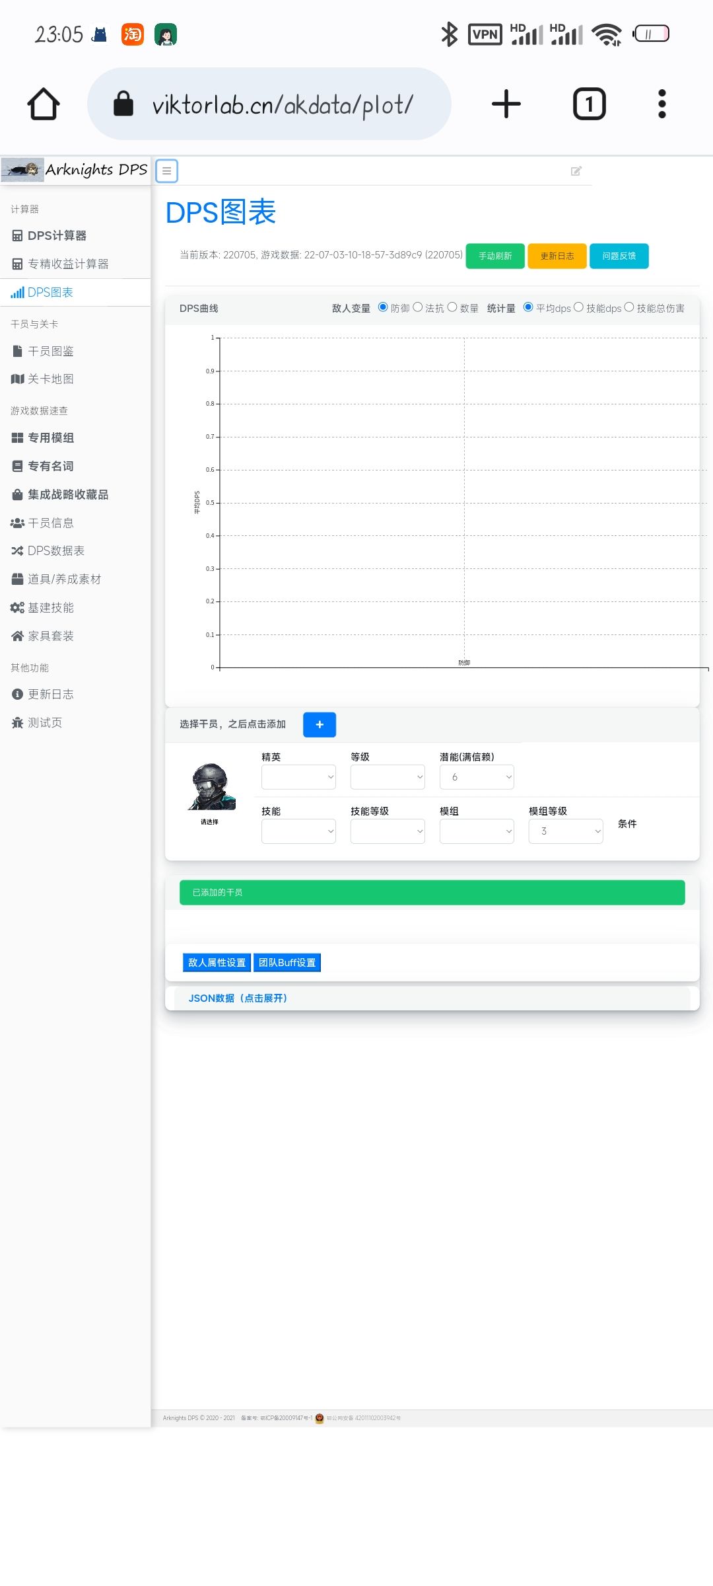
Task: Select the 数量 enemy variable radio
Action: pyautogui.click(x=452, y=307)
